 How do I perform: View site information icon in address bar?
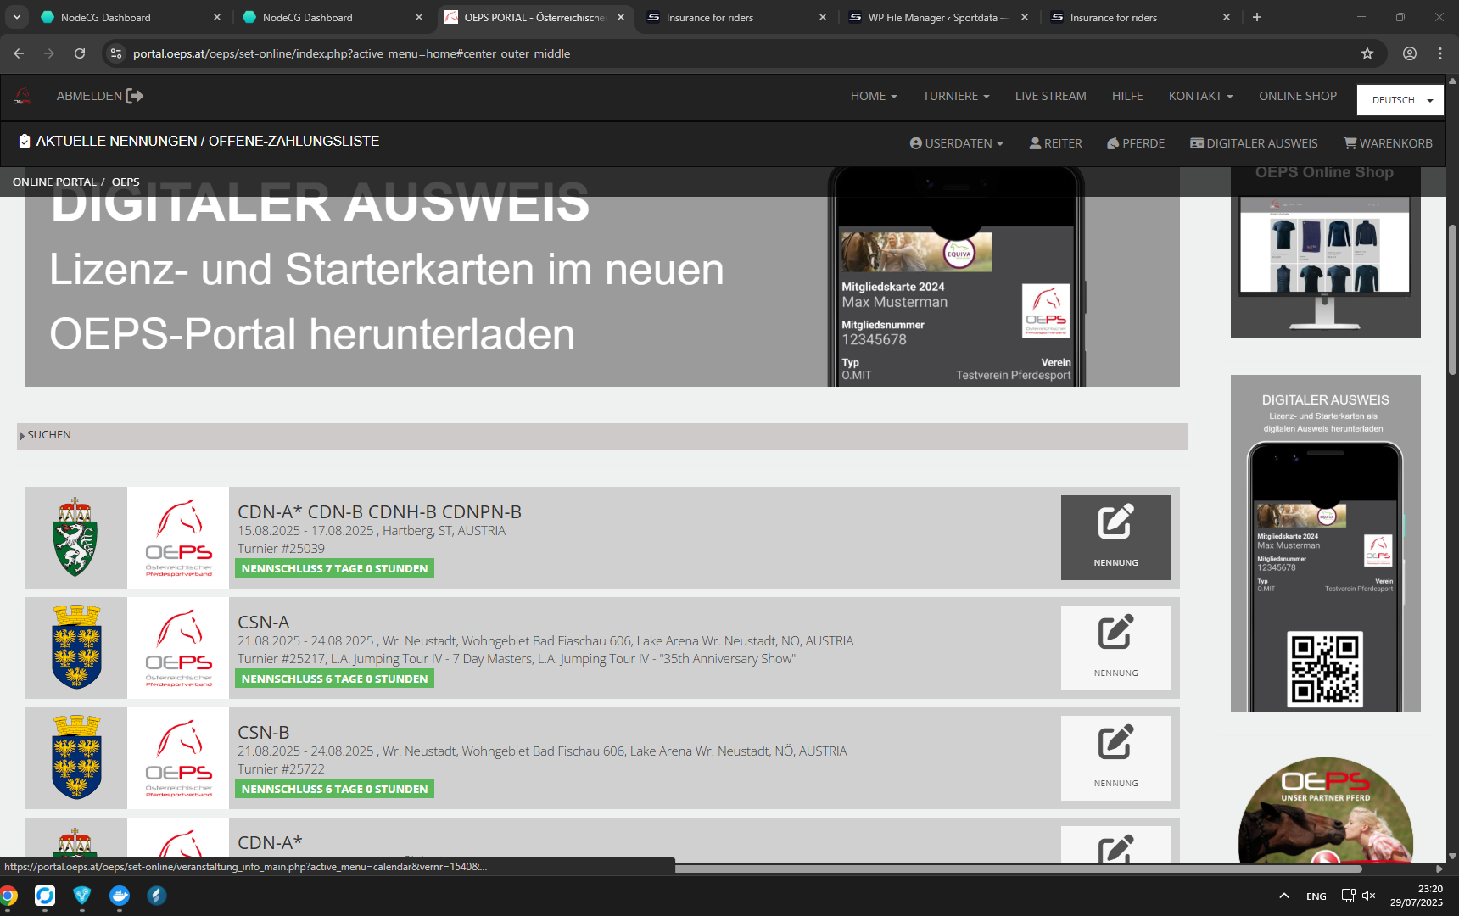click(117, 53)
